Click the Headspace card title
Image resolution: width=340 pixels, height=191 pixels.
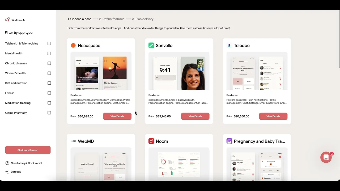[89, 46]
